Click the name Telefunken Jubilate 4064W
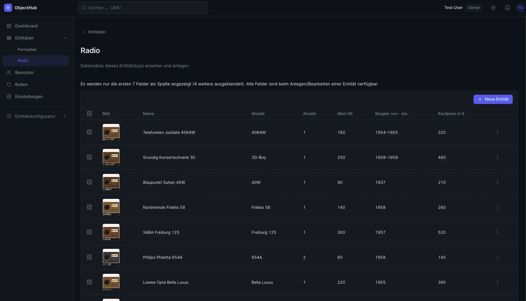 coord(169,133)
